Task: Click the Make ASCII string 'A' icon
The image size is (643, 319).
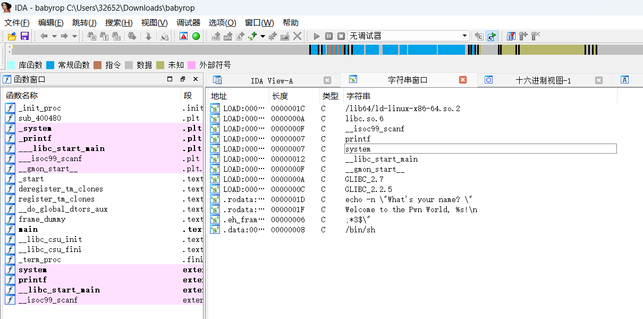Action: pos(240,36)
